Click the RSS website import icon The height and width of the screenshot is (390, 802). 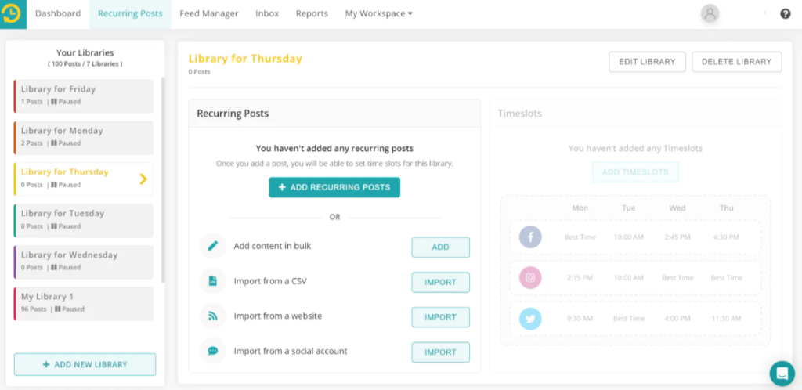point(212,316)
